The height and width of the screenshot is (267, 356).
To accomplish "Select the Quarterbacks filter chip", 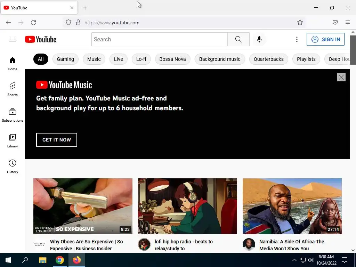I will [x=269, y=59].
